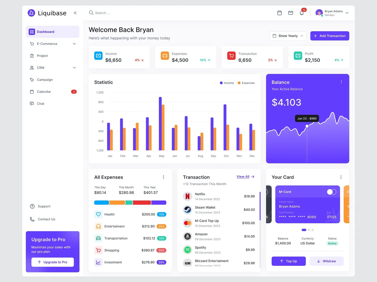Open Calendar from the sidebar
The width and height of the screenshot is (377, 282).
44,92
